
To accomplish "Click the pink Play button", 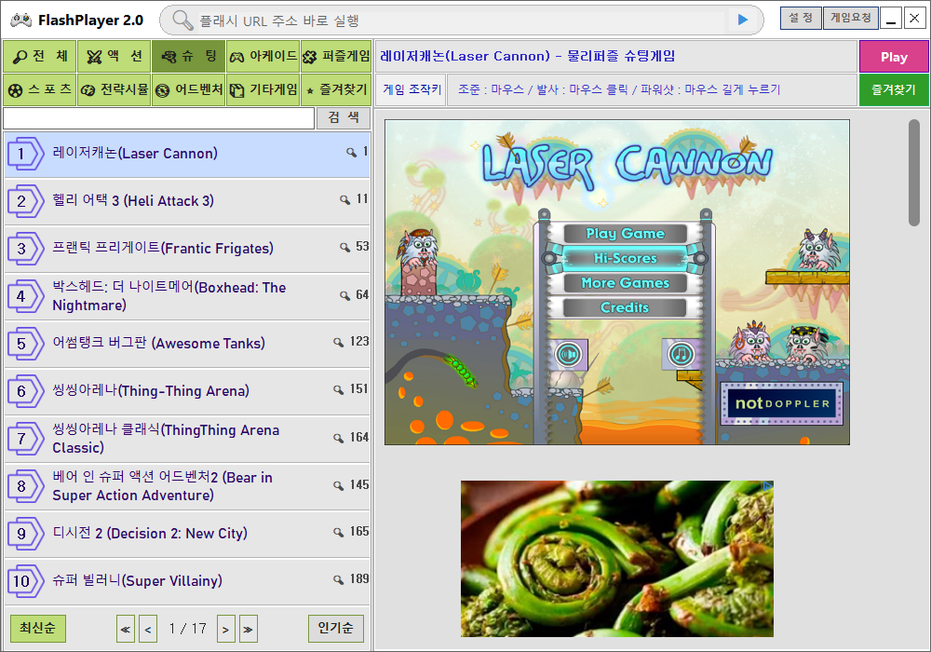I will pos(894,57).
